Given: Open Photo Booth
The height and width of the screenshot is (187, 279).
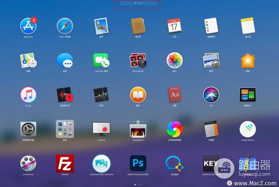Looking at the screenshot, I should tap(138, 60).
